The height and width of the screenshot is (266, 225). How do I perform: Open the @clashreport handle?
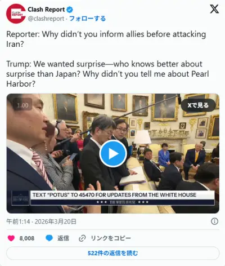pos(46,19)
